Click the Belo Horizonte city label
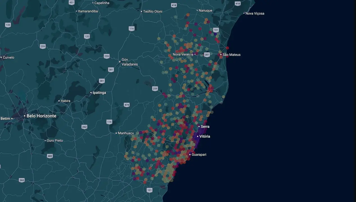 coord(41,116)
